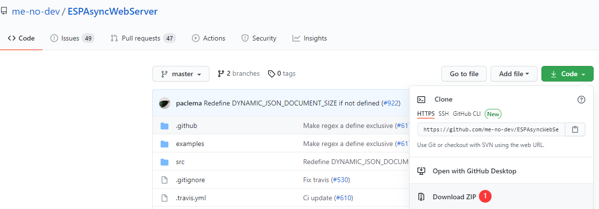Switch to the Issues tab
Image resolution: width=599 pixels, height=209 pixels.
[72, 38]
